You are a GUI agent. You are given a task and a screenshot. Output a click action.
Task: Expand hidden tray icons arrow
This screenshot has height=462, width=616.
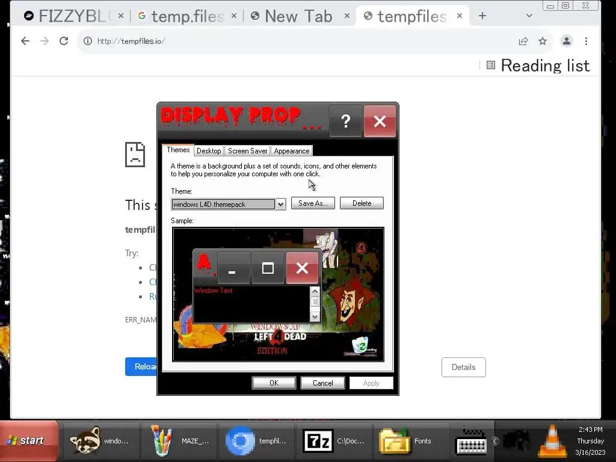494,441
